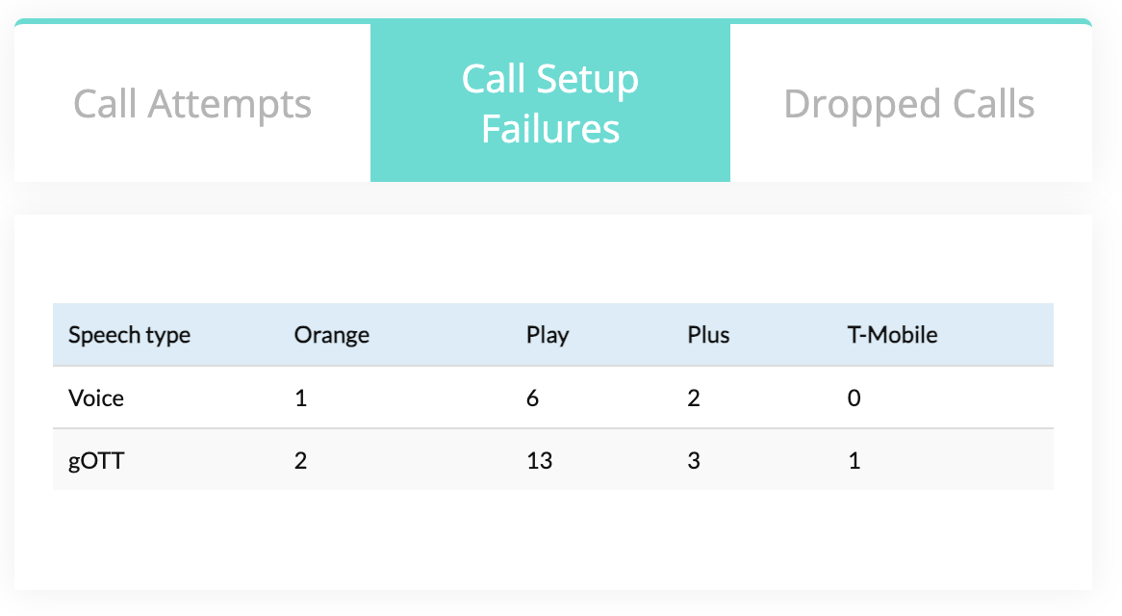Click Voice failures value for Orange

(x=300, y=398)
